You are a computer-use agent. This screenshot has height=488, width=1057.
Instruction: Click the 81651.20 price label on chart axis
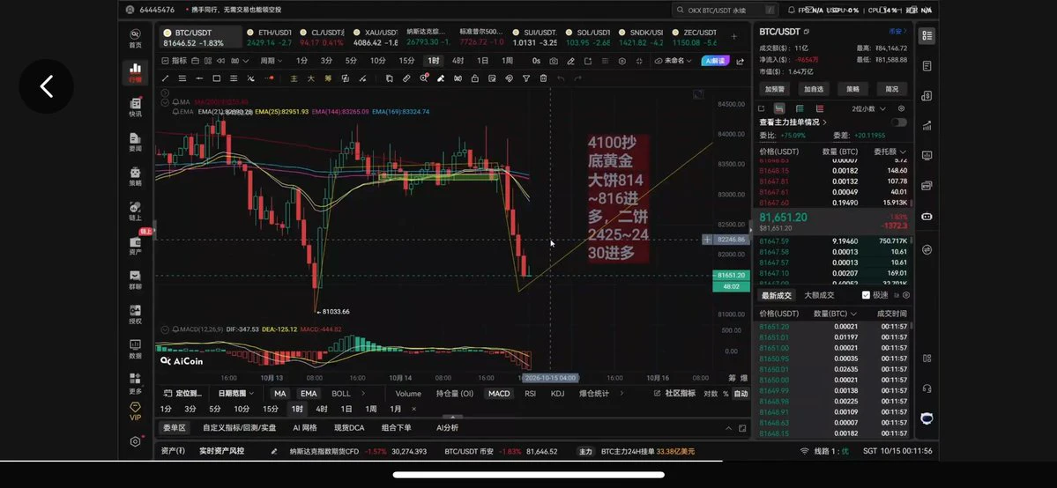[x=732, y=275]
